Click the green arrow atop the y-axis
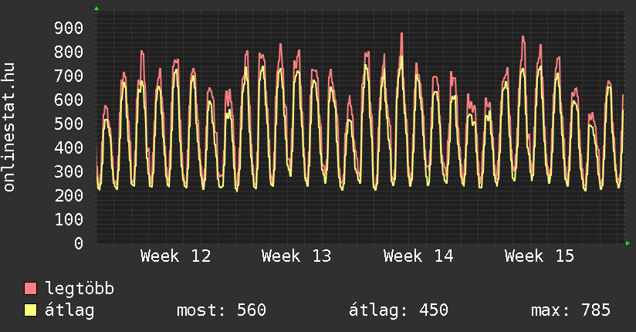This screenshot has height=332, width=636. click(96, 8)
